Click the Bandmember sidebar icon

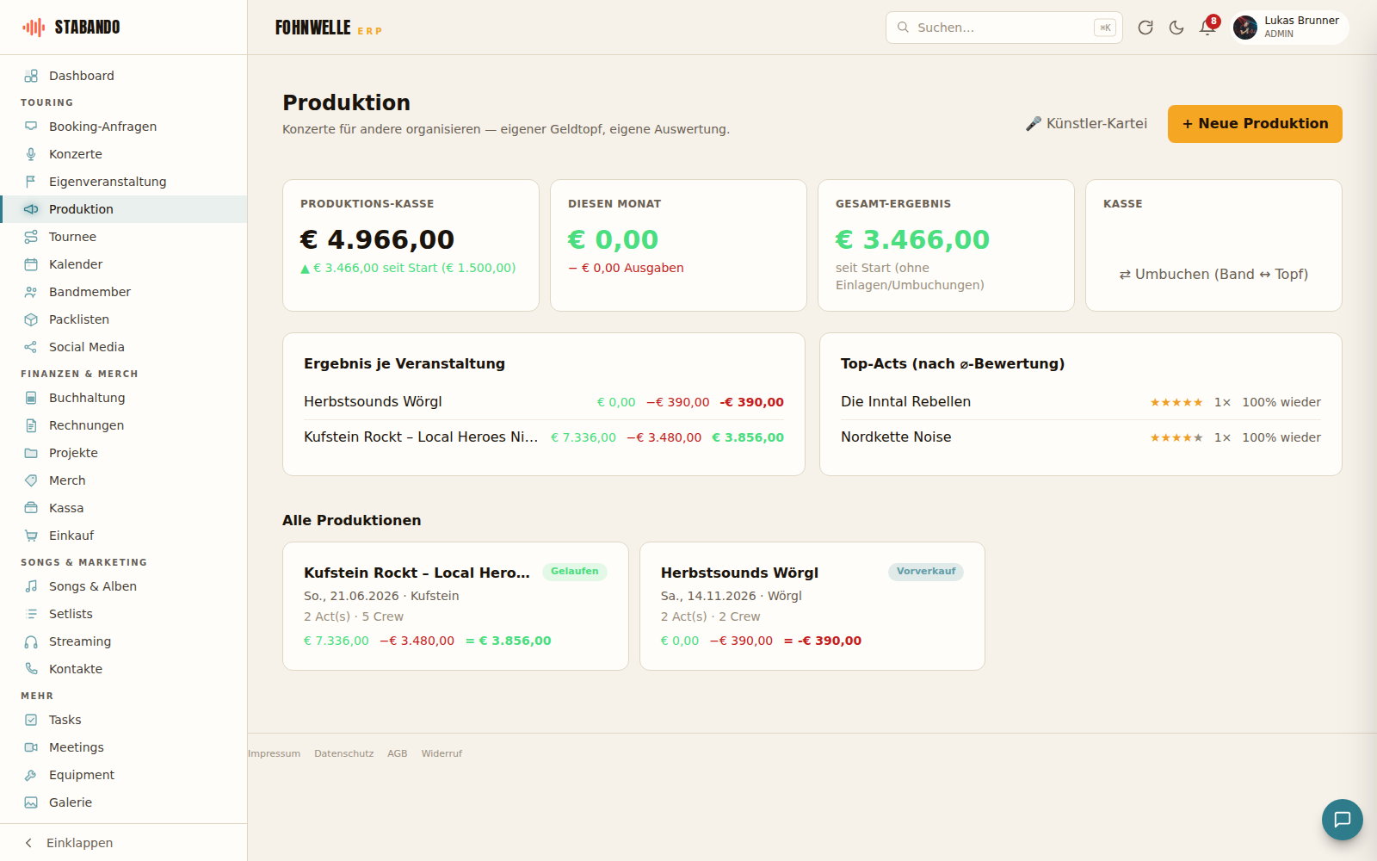(31, 292)
